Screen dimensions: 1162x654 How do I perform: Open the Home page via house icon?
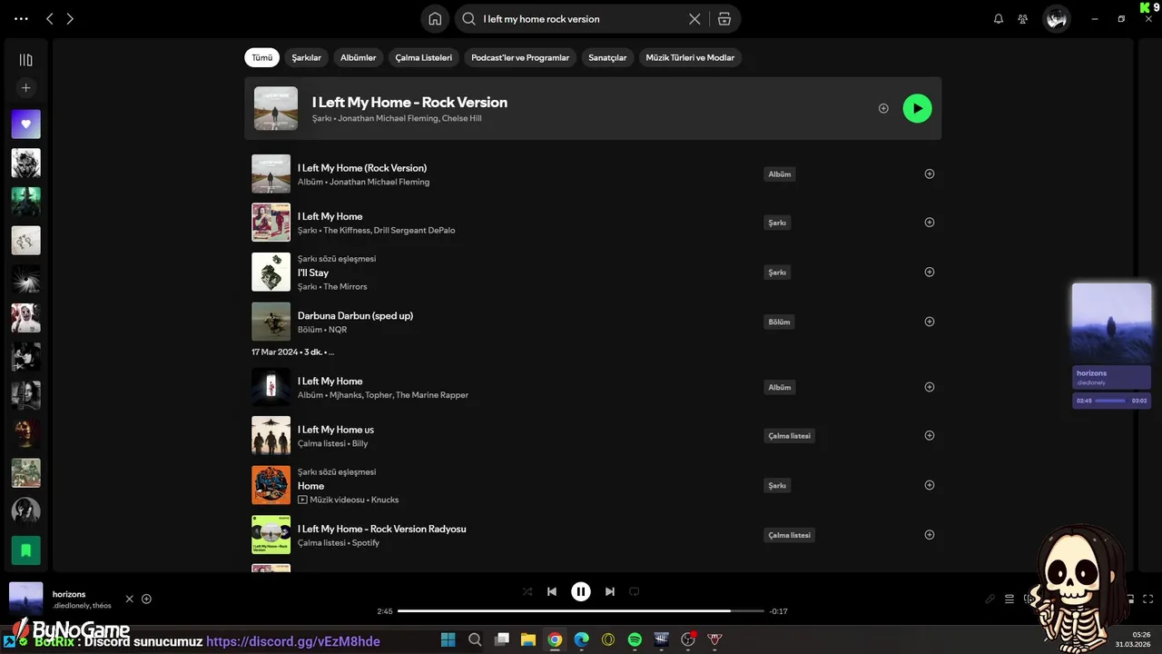tap(435, 18)
